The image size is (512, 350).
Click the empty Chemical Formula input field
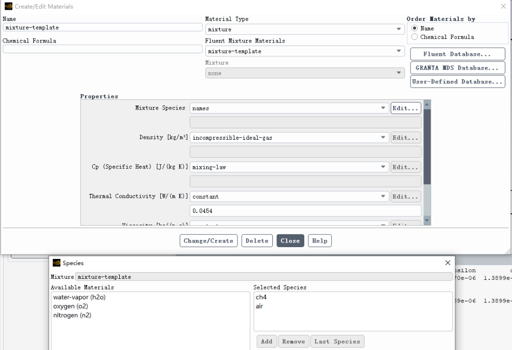pyautogui.click(x=102, y=49)
